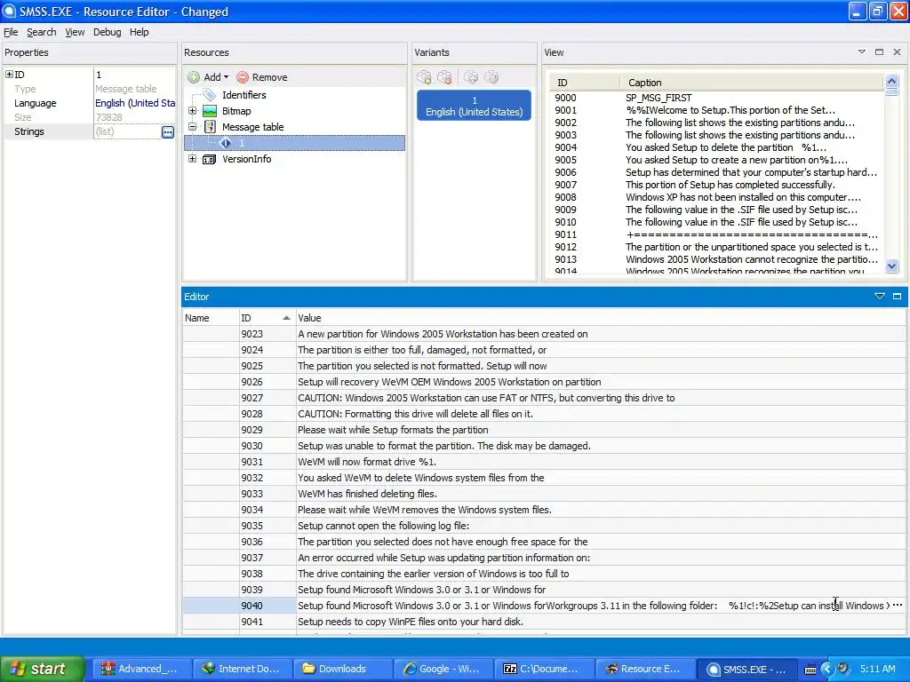Close the View panel
The width and height of the screenshot is (910, 682).
[897, 52]
